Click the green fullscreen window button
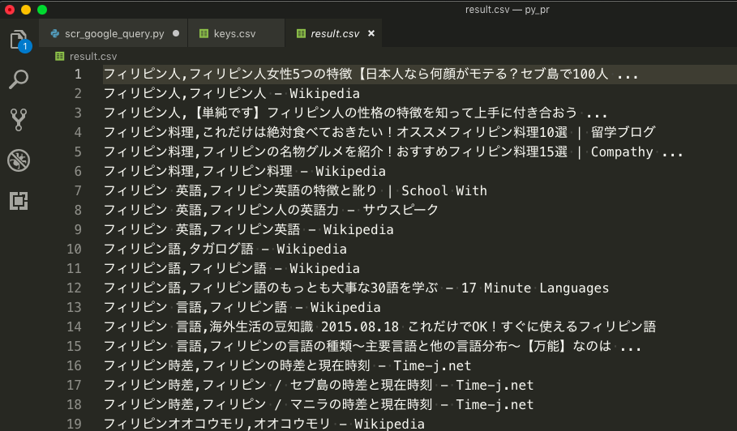Screen dimensions: 737x431 (x=42, y=10)
